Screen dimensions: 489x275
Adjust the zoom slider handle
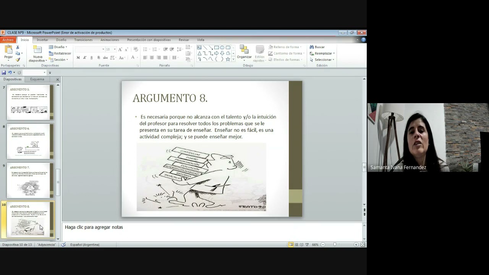[335, 244]
